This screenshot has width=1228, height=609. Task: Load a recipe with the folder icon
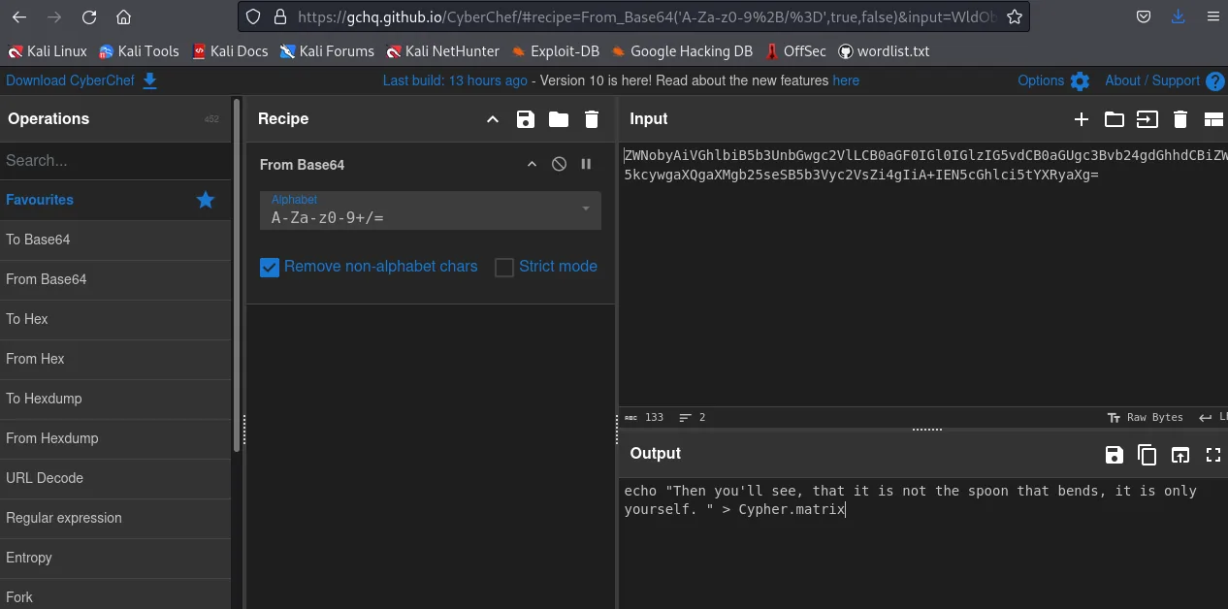(x=559, y=119)
